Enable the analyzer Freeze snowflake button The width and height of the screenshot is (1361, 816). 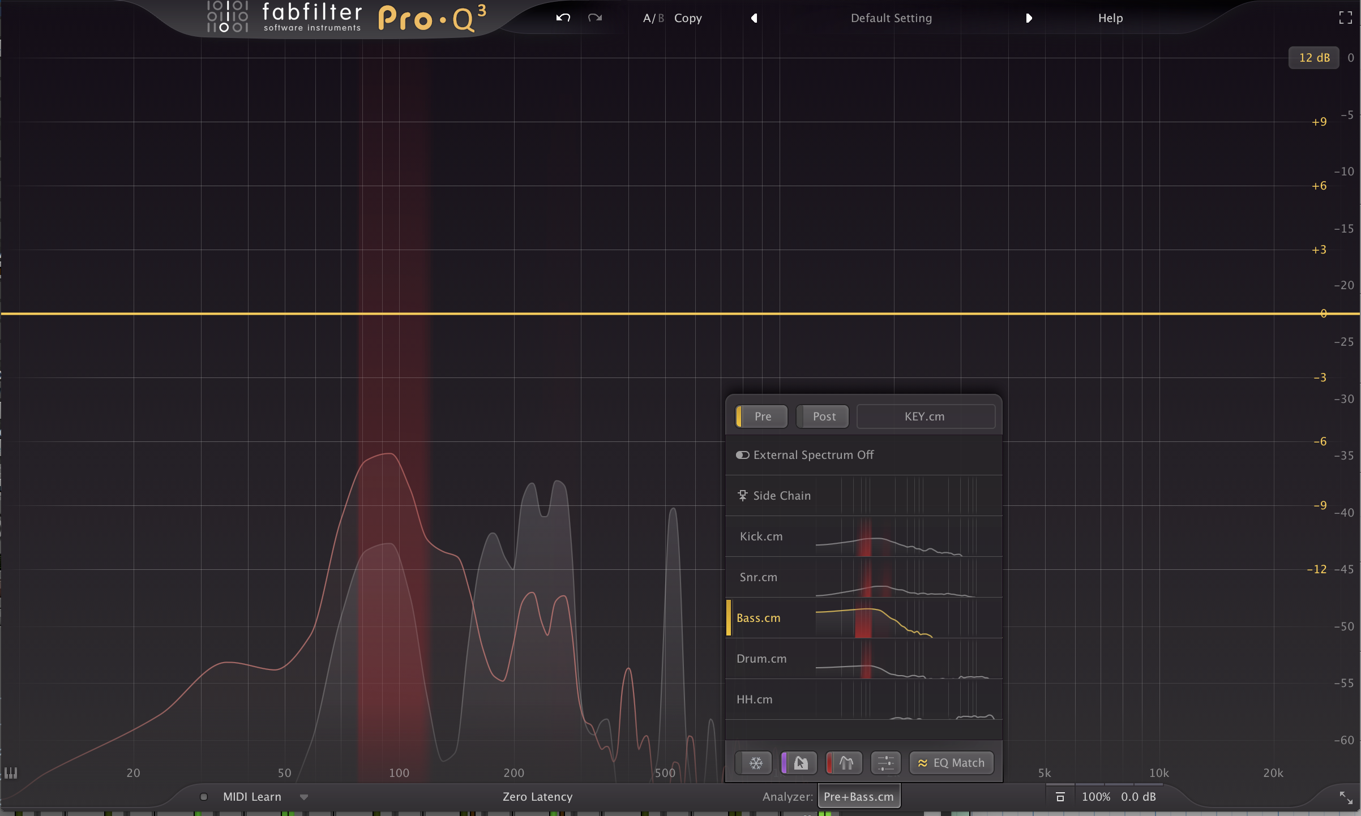[755, 763]
